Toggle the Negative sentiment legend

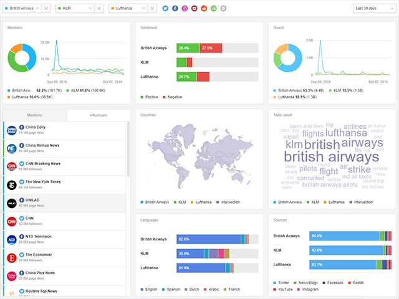172,97
